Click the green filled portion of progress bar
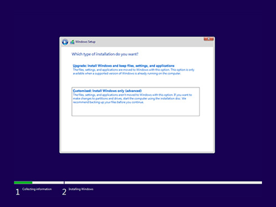The image size is (276, 207). click(x=23, y=183)
